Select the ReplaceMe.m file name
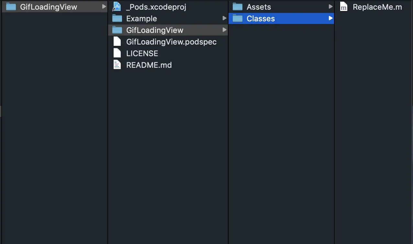The width and height of the screenshot is (413, 244). pos(377,7)
